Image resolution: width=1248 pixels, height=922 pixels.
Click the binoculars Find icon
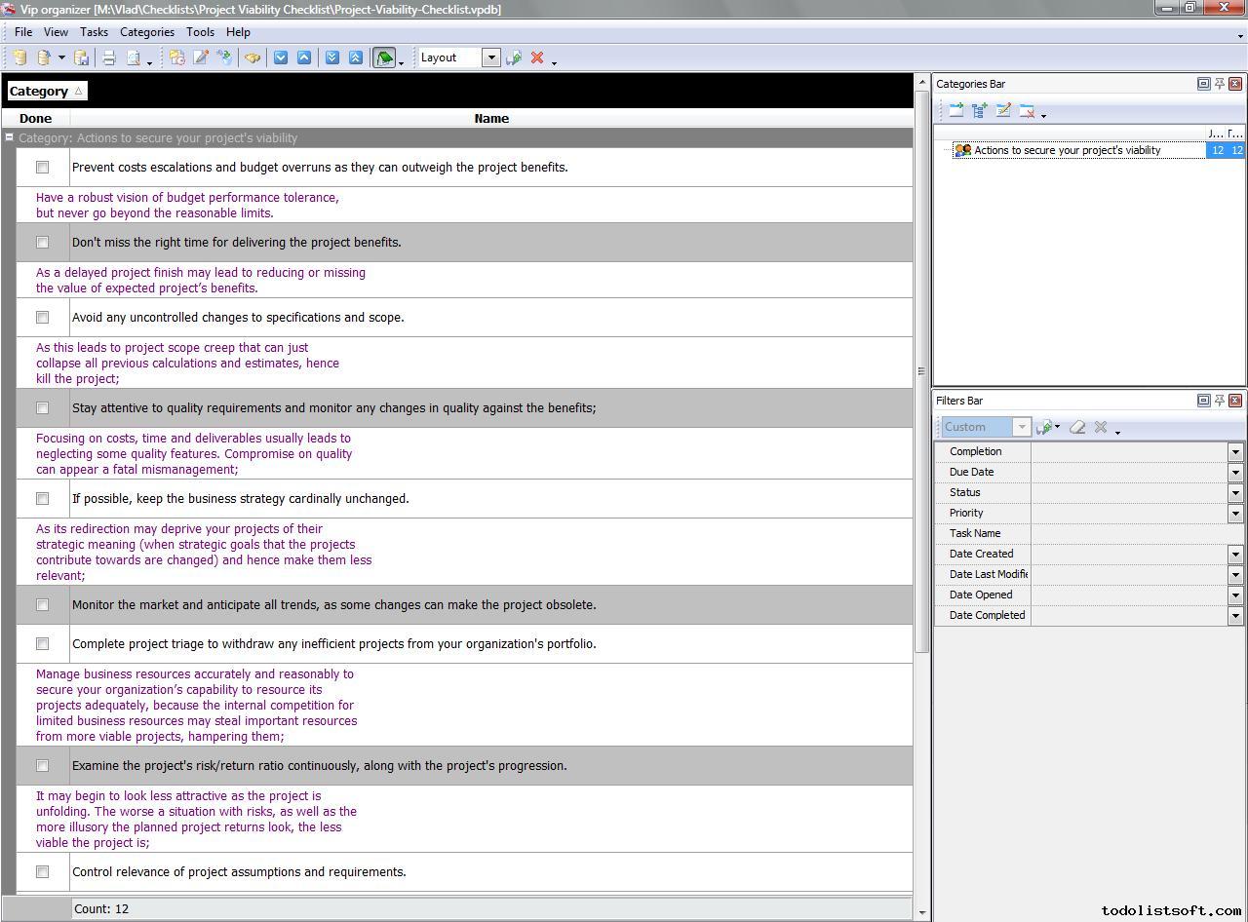253,58
